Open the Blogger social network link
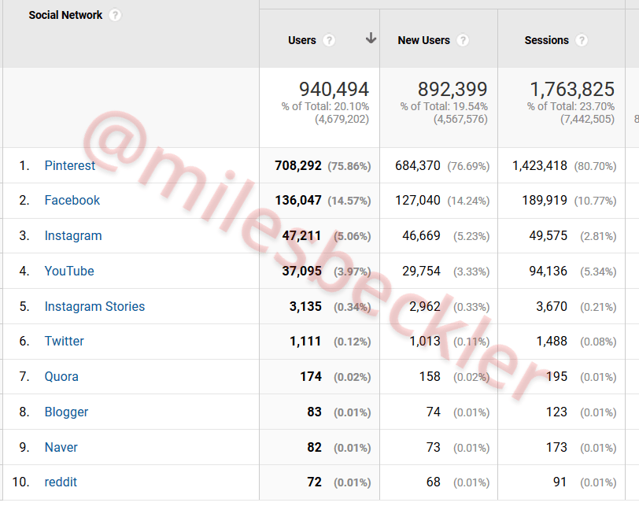Screen dimensions: 639x521 click(x=66, y=412)
